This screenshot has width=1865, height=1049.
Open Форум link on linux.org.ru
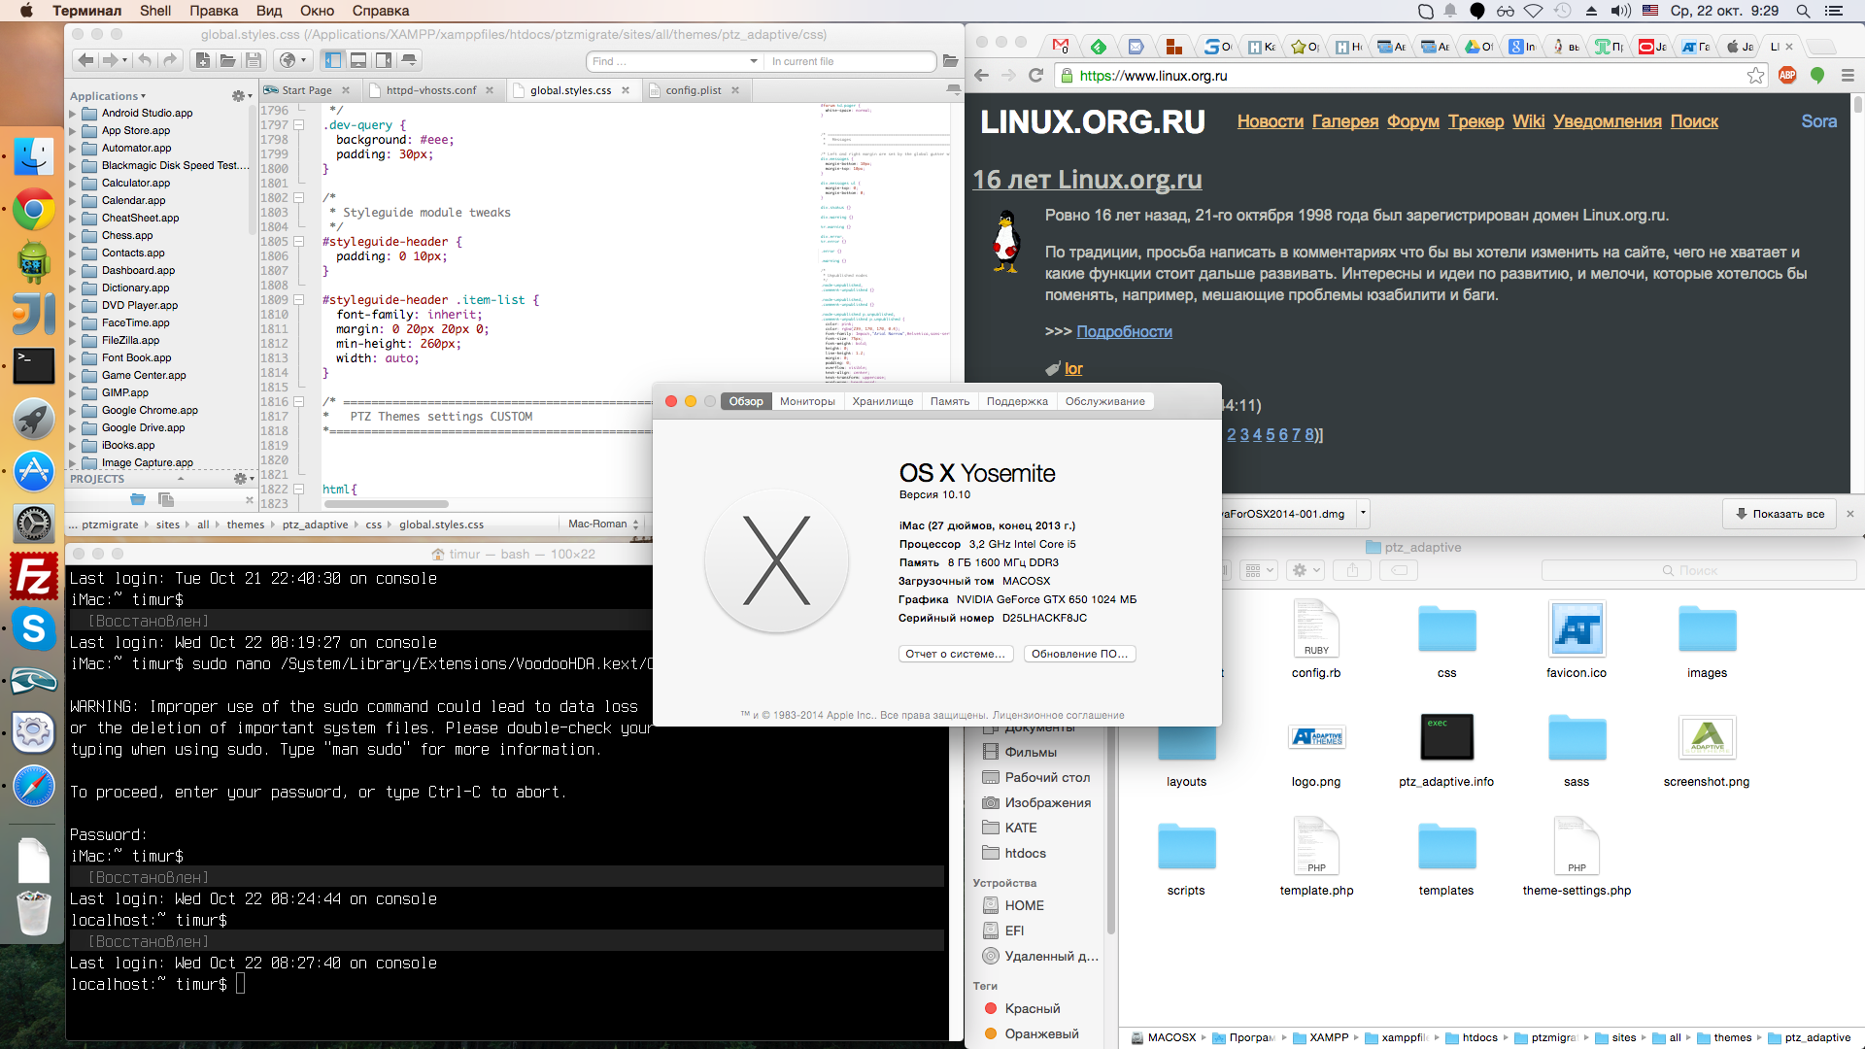(x=1413, y=121)
